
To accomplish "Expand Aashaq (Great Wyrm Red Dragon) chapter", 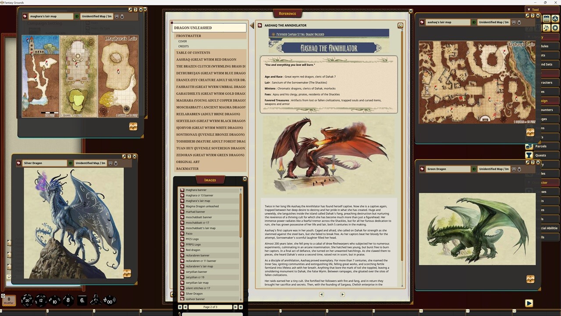I will [x=206, y=59].
